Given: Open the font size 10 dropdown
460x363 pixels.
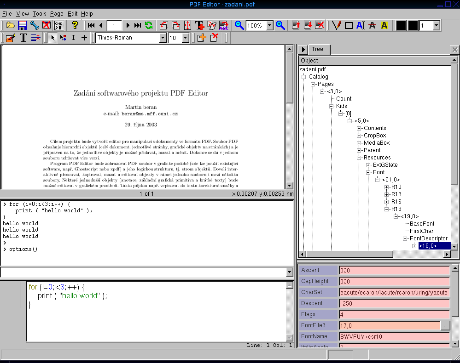Looking at the screenshot, I should click(185, 38).
